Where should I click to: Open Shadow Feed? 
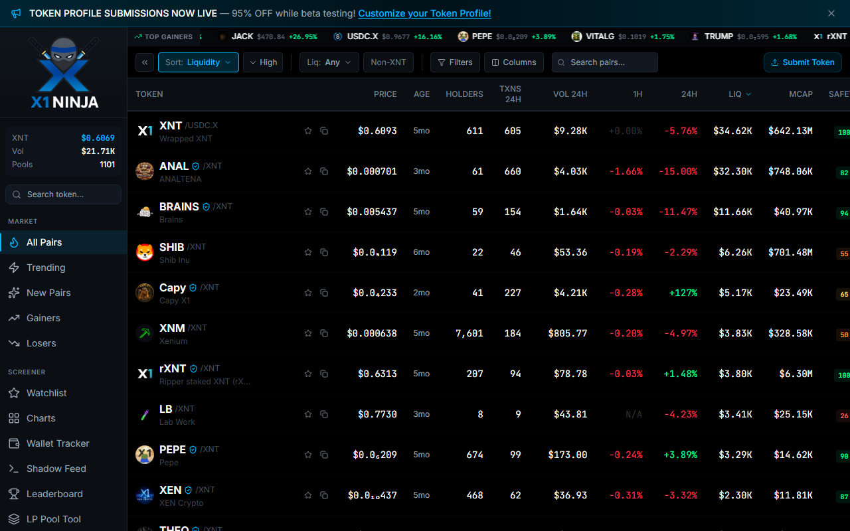pos(64,469)
